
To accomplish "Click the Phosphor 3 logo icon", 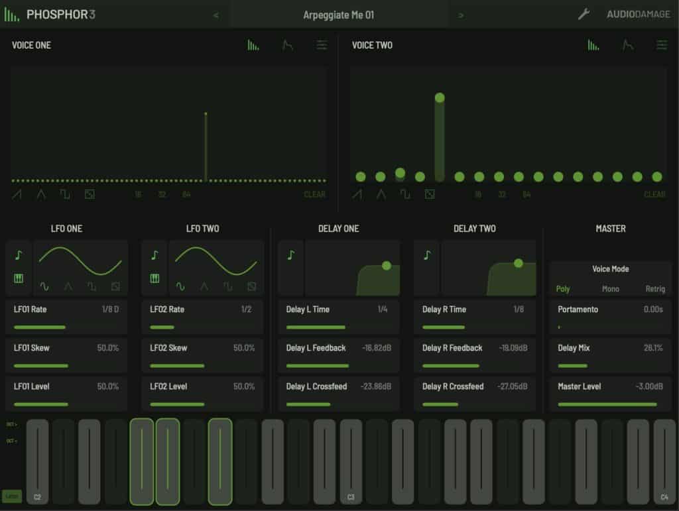I will (12, 15).
